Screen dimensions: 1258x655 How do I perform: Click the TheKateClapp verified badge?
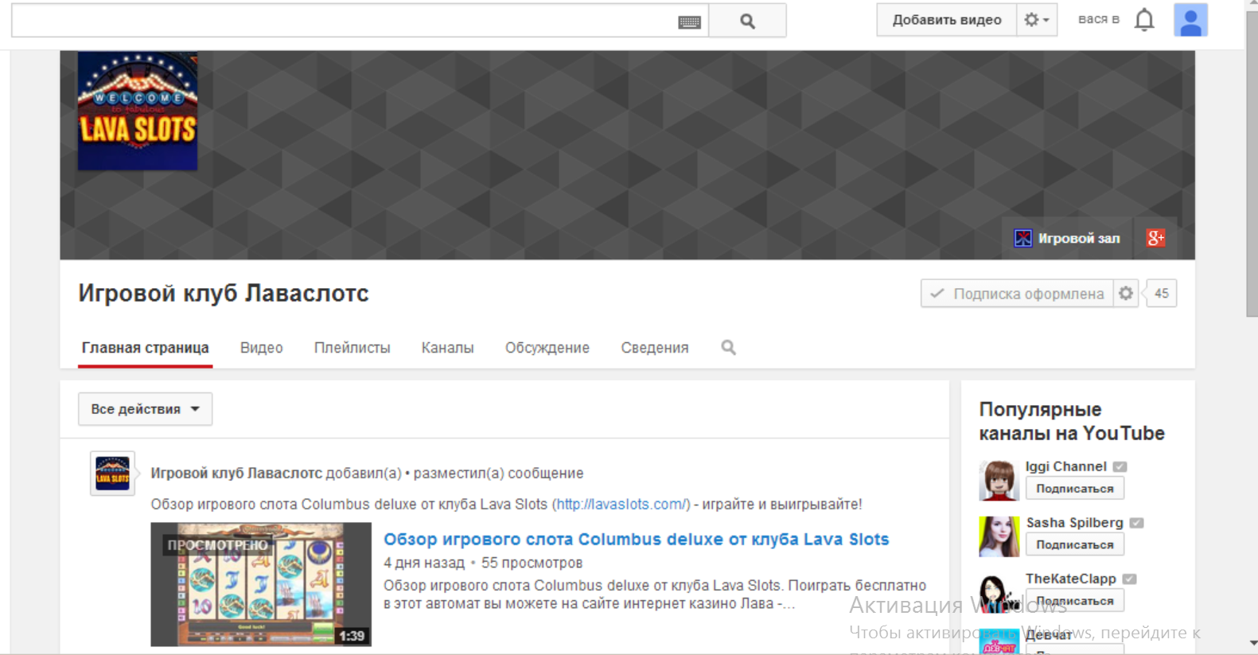tap(1129, 579)
